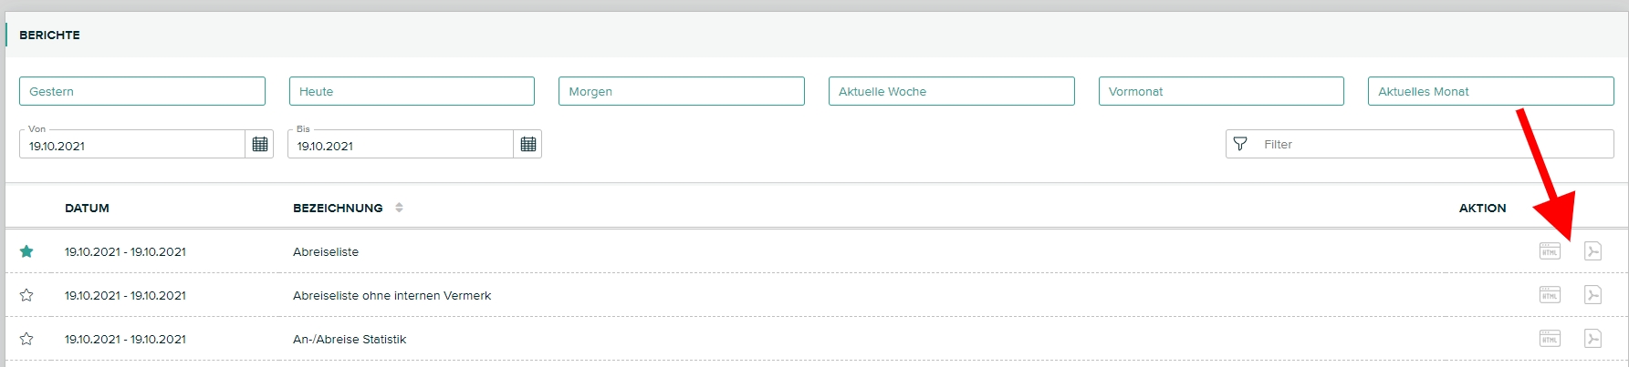Select the Morgen date range
This screenshot has height=367, width=1629.
click(682, 91)
